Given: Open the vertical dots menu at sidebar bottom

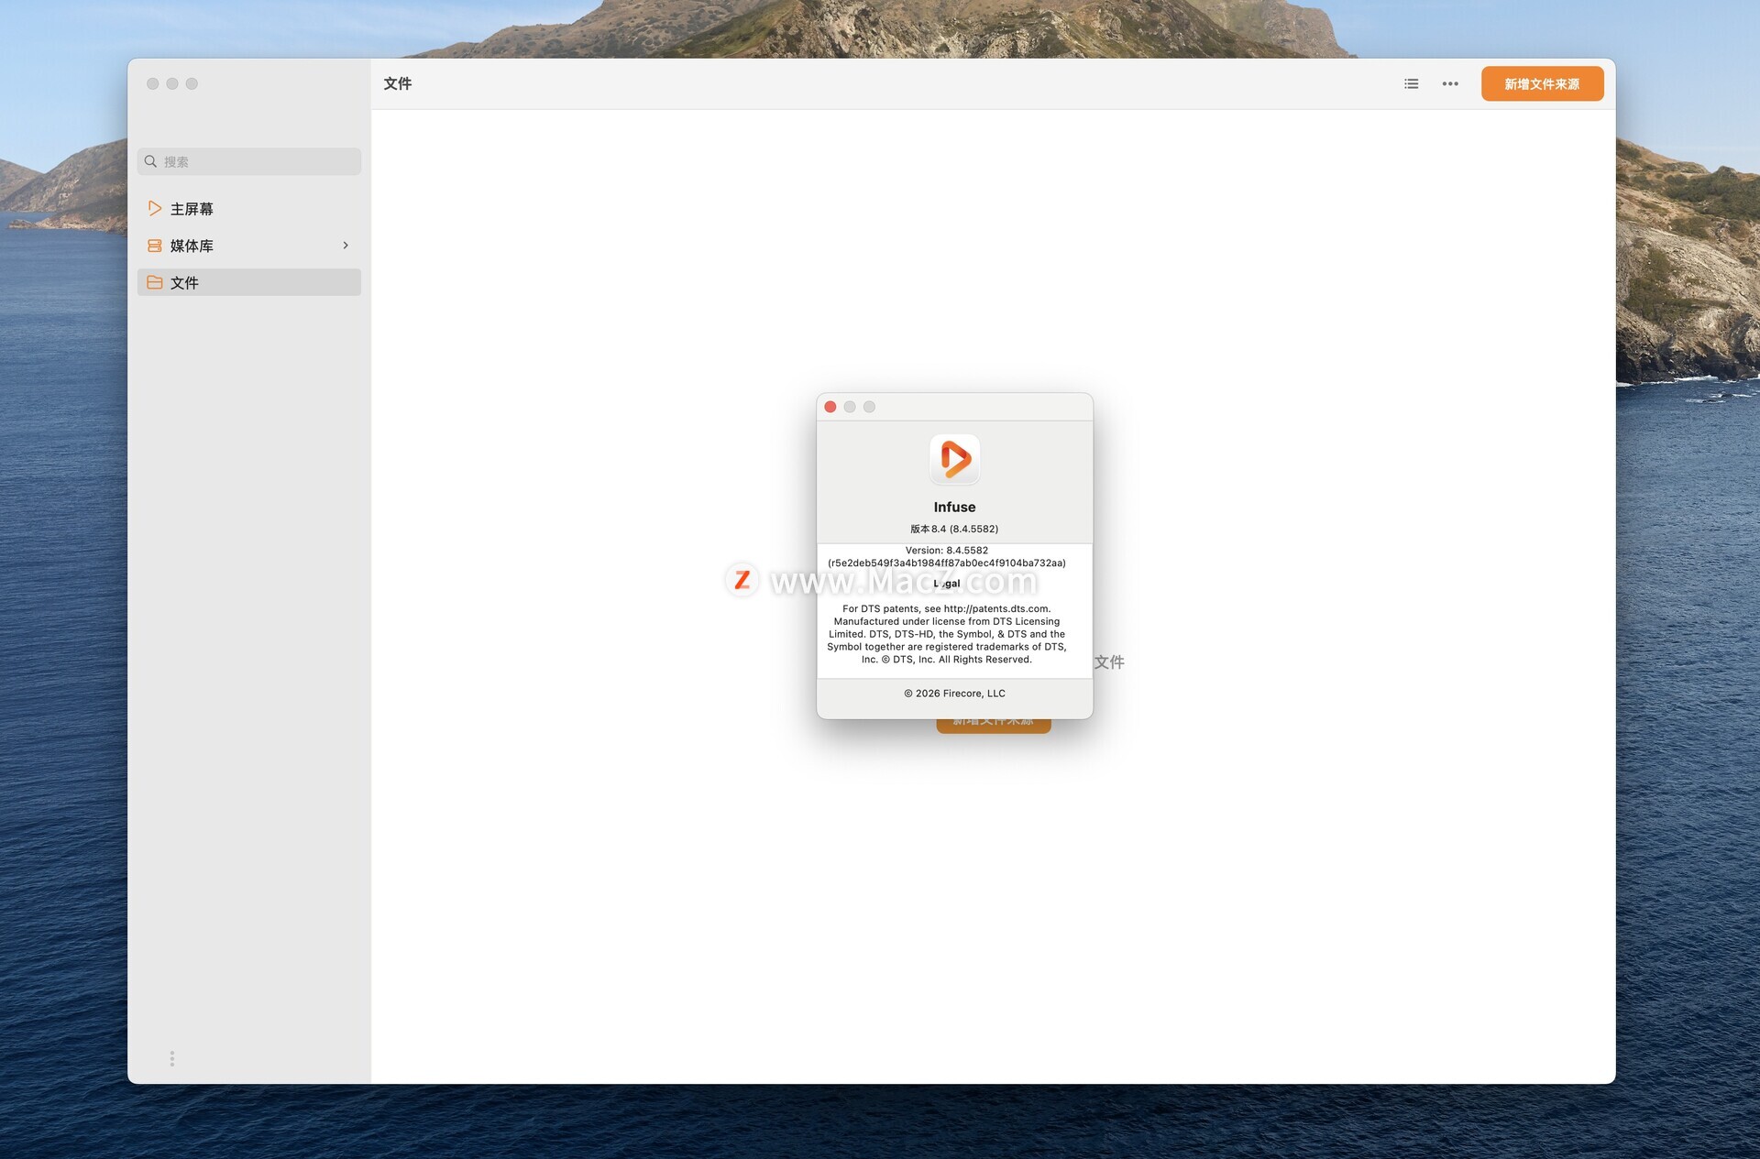Looking at the screenshot, I should point(171,1058).
